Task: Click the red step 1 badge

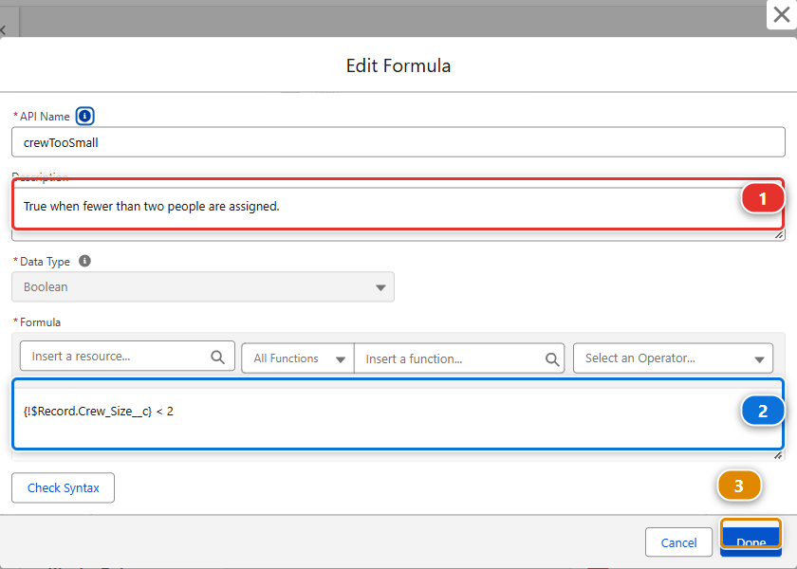Action: tap(763, 198)
